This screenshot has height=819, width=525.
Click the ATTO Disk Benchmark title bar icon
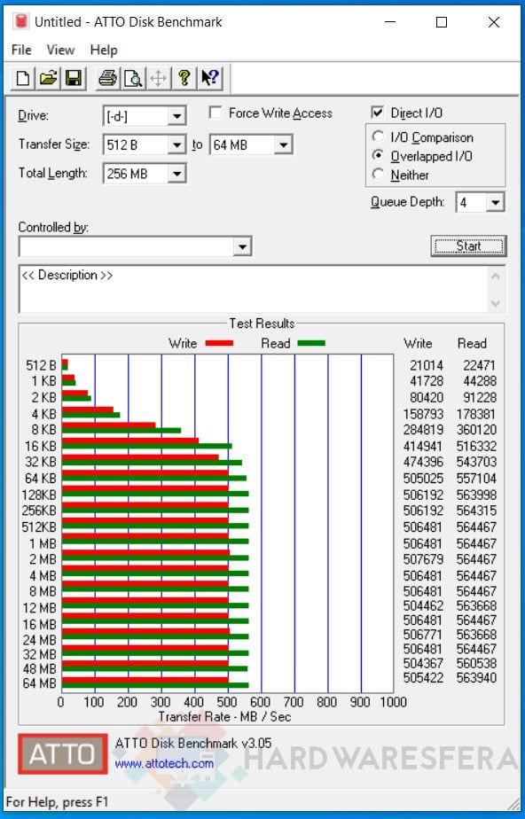(21, 21)
